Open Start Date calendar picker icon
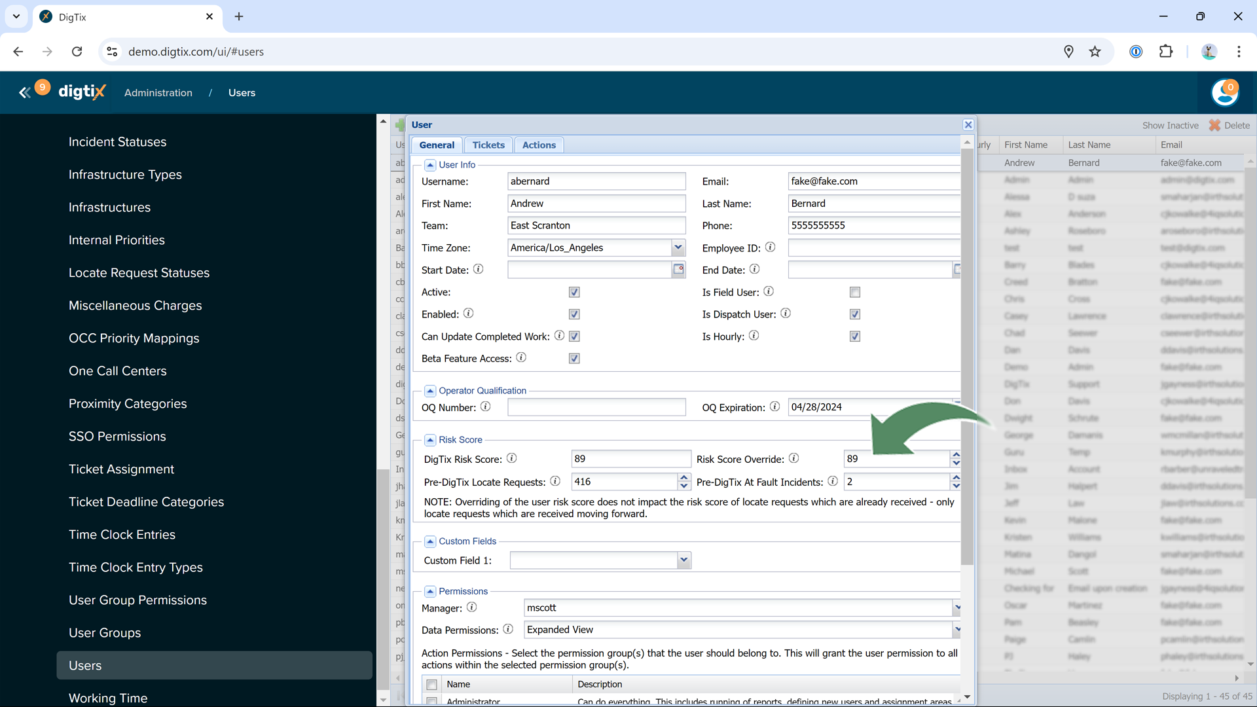The width and height of the screenshot is (1257, 707). [678, 270]
